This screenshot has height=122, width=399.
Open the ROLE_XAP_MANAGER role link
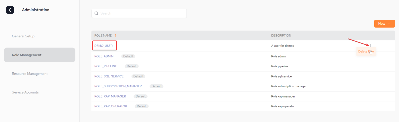click(x=110, y=96)
